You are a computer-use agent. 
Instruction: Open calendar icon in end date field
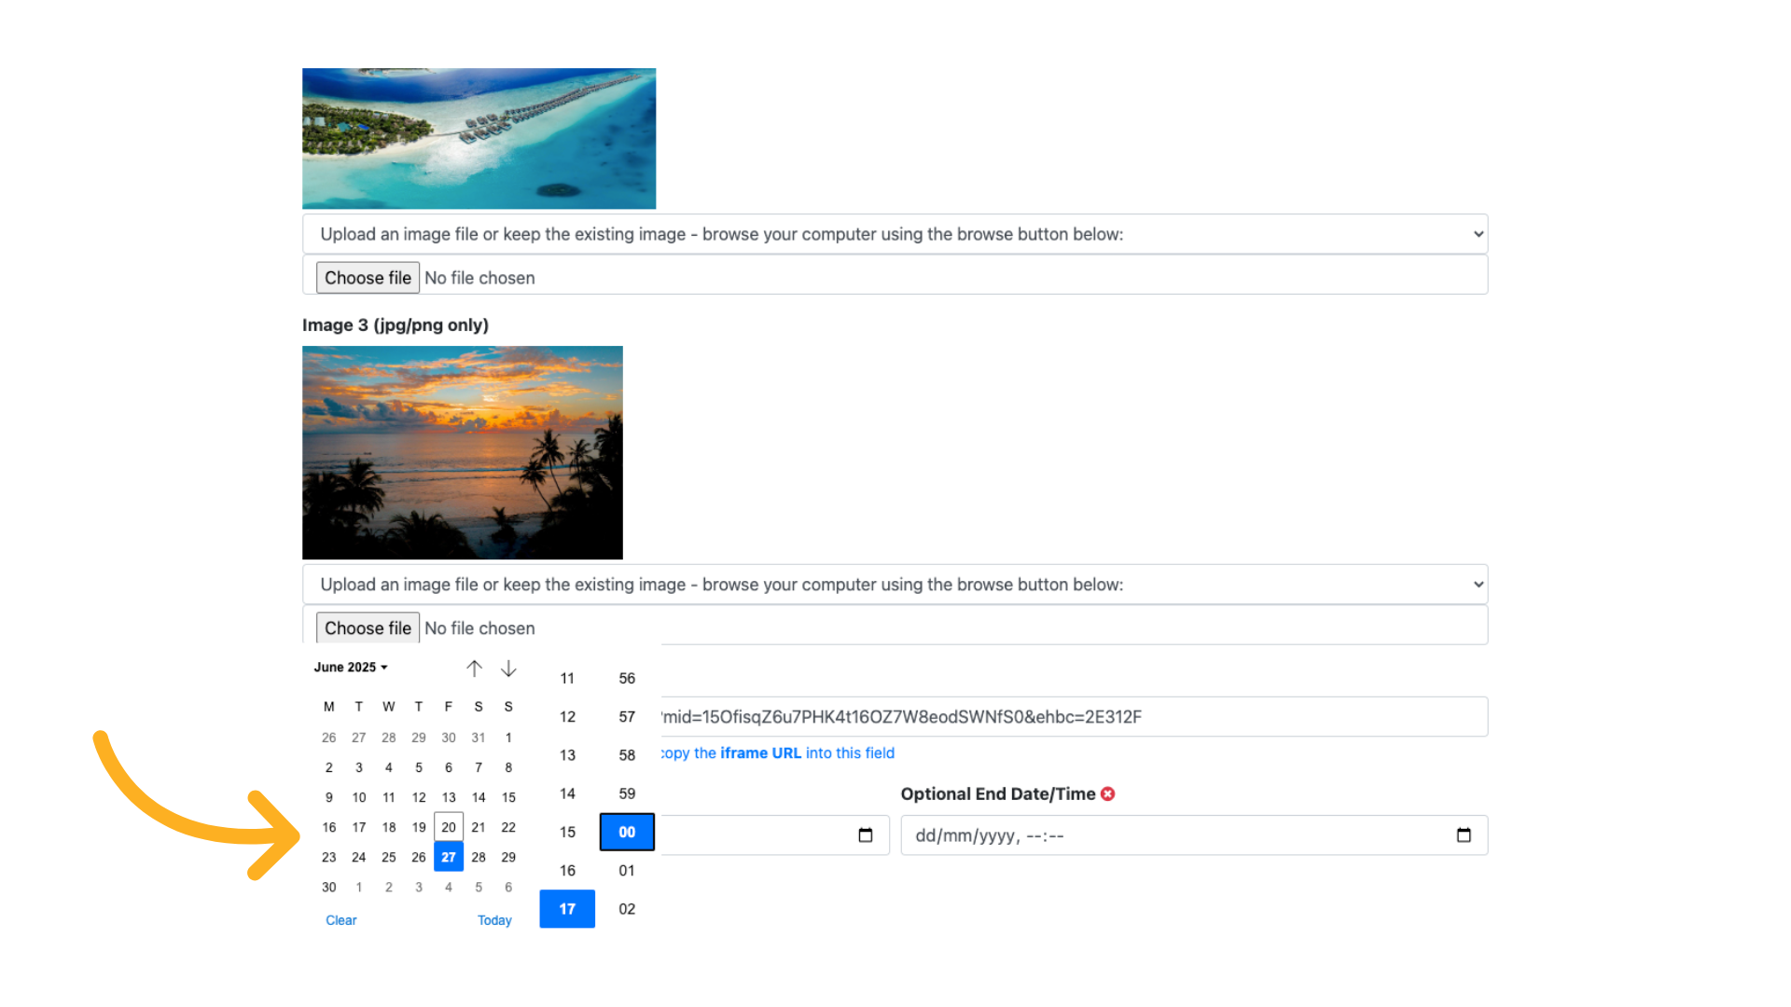[x=1463, y=835]
